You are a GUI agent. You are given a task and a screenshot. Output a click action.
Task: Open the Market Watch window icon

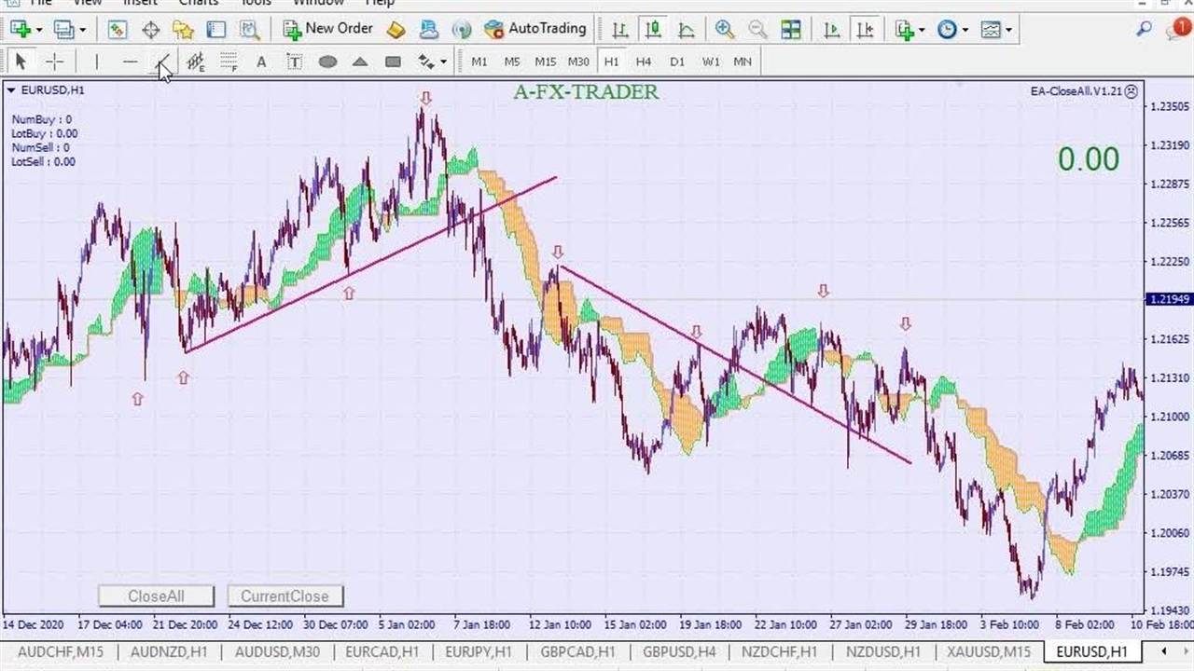(117, 29)
